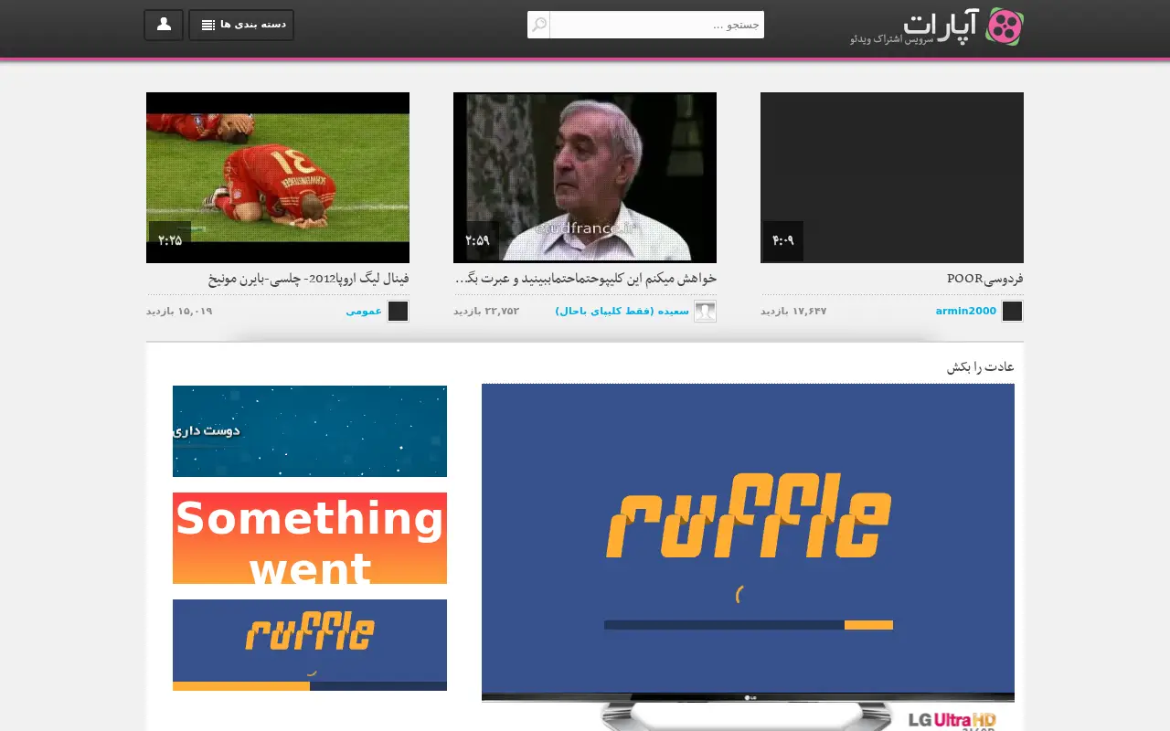Viewport: 1170px width, 731px height.
Task: Open the dark فردوسیPOOR video thumbnail
Action: (892, 177)
